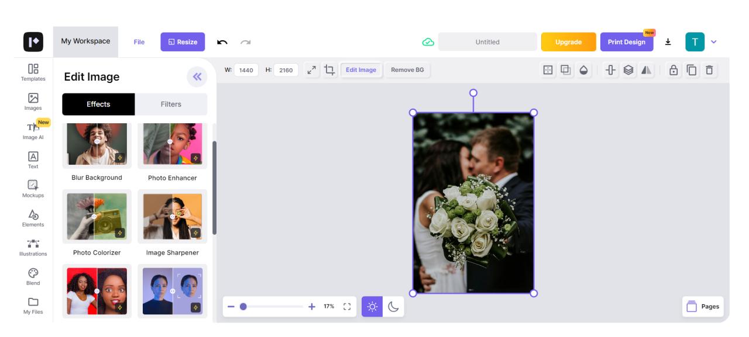Click the Resize button
749x337 pixels.
(x=183, y=42)
